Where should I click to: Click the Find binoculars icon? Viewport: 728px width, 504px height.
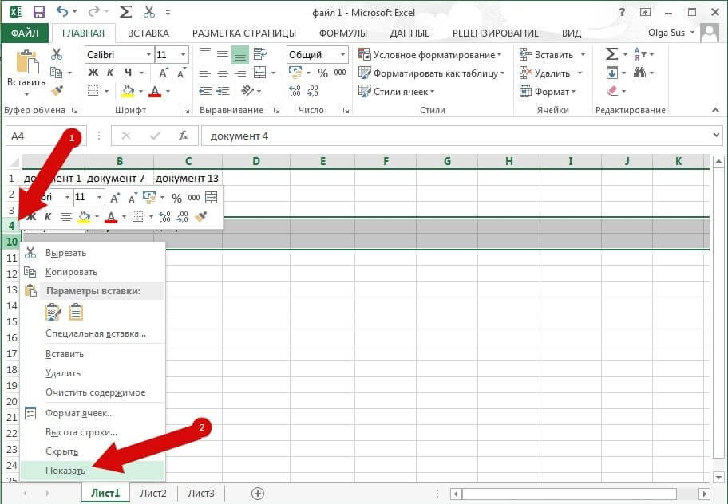[639, 73]
